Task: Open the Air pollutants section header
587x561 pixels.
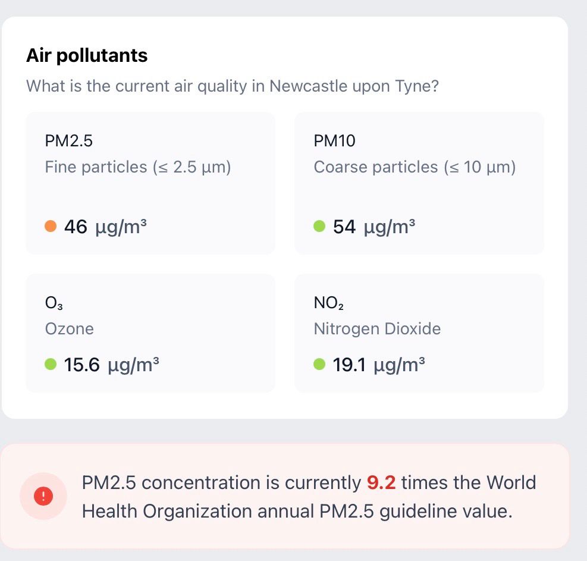Action: (x=86, y=55)
